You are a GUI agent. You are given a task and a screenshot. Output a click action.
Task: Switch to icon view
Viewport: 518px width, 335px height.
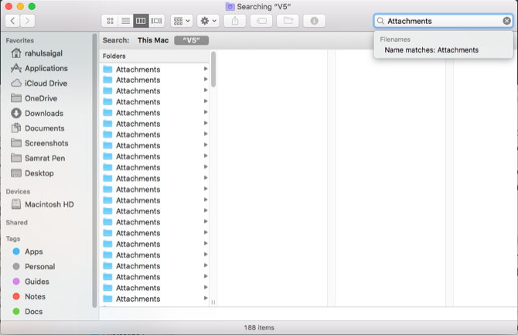point(110,21)
